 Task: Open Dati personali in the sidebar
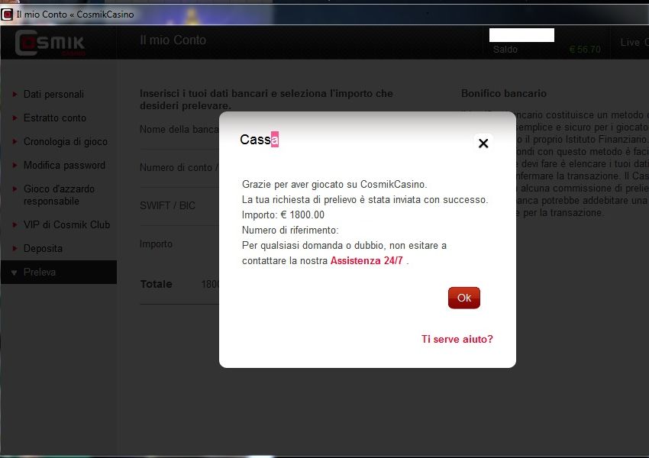53,95
